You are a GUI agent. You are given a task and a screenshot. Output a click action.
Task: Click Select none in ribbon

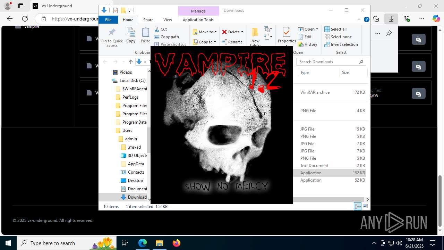point(338,37)
